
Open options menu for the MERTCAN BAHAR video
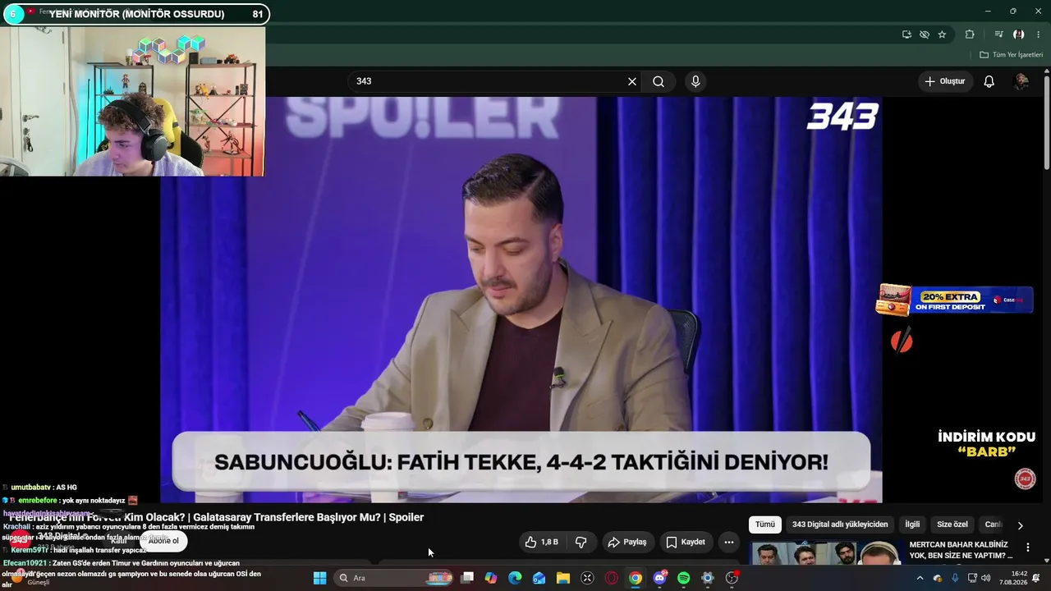tap(1027, 547)
